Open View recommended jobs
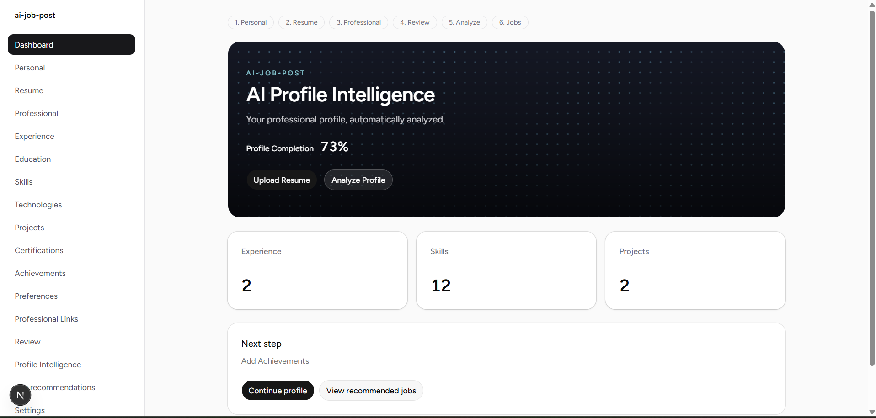Viewport: 876px width, 418px height. tap(371, 391)
